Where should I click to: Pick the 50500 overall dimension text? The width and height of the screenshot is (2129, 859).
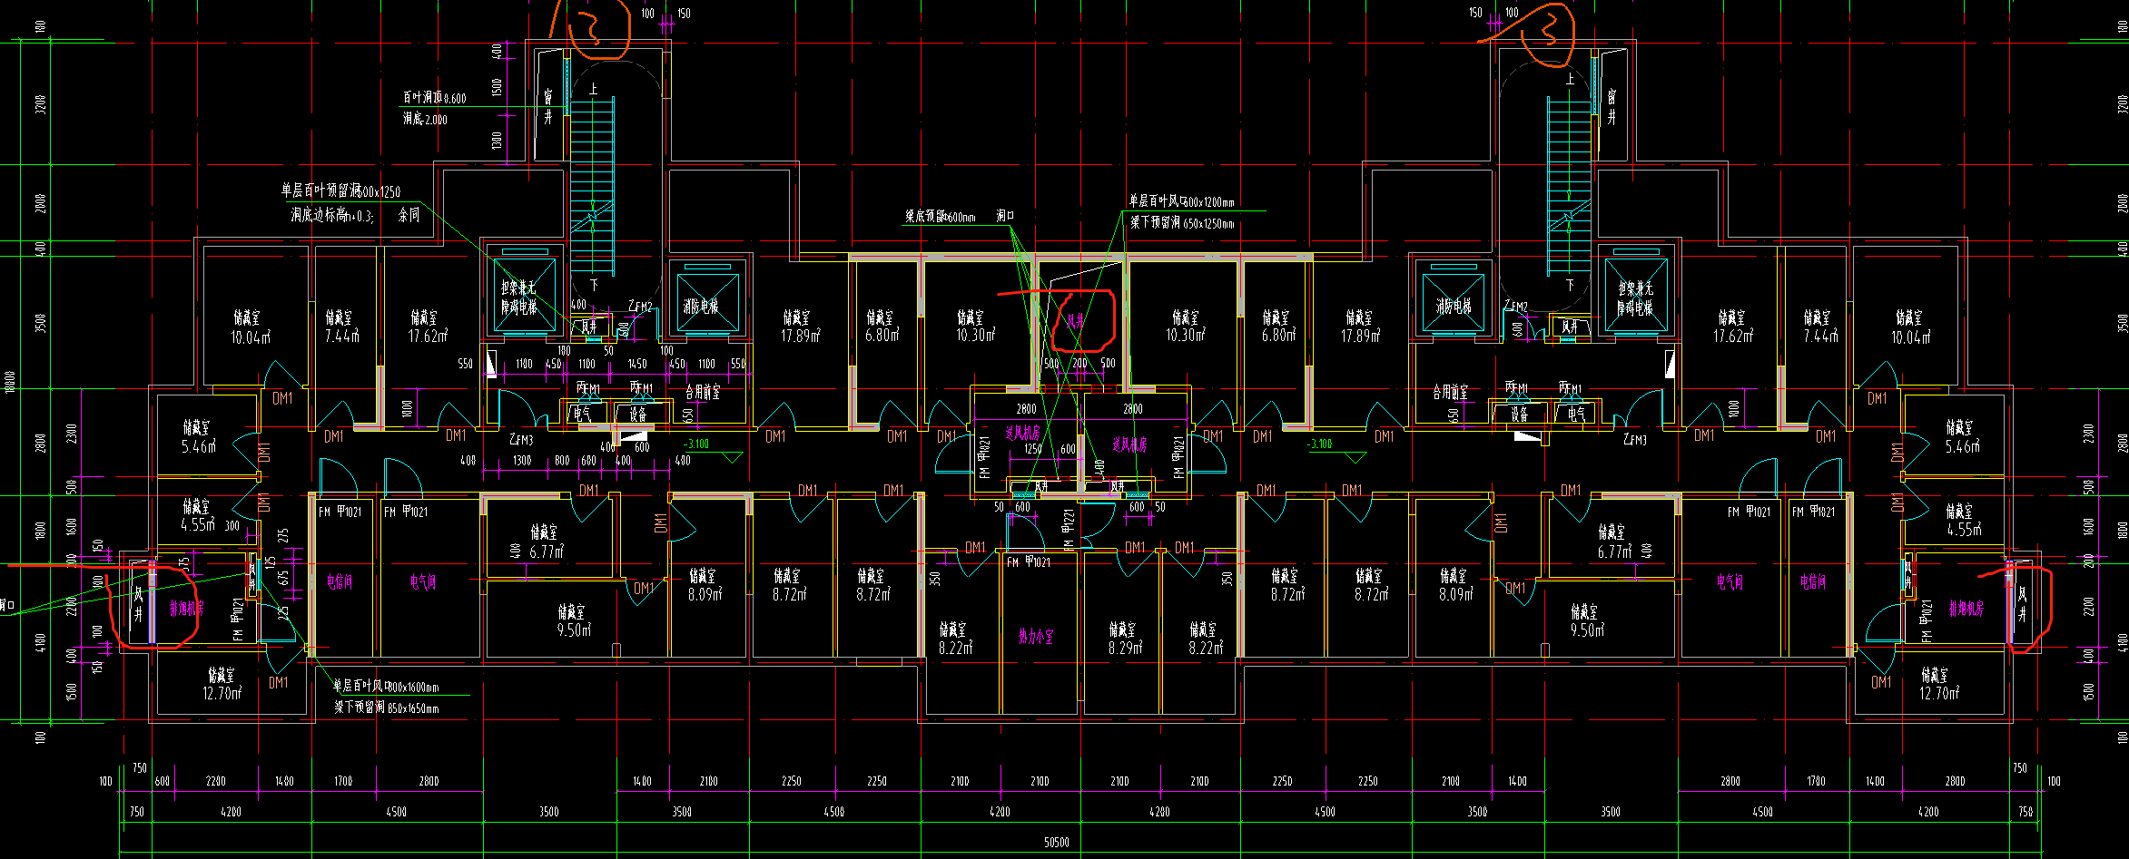pos(1056,843)
